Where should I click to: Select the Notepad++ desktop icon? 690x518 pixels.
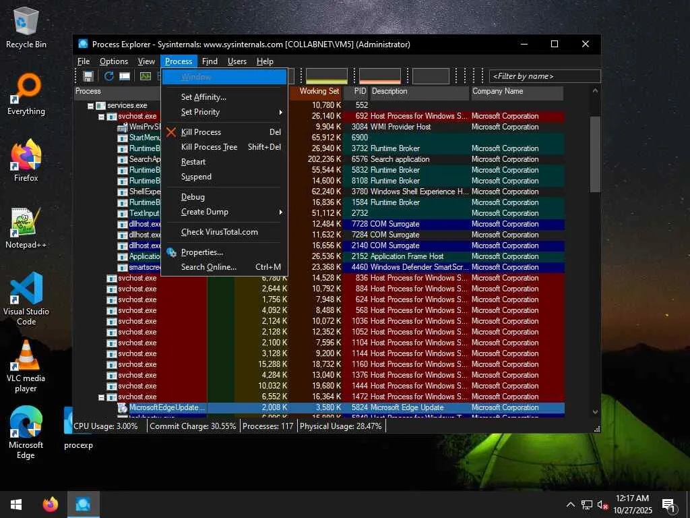pyautogui.click(x=26, y=228)
